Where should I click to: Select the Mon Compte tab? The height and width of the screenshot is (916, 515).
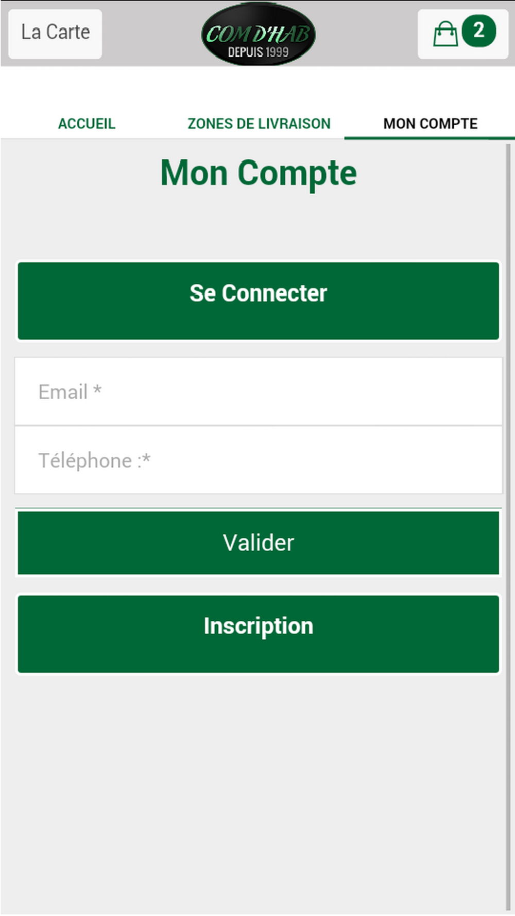[431, 124]
